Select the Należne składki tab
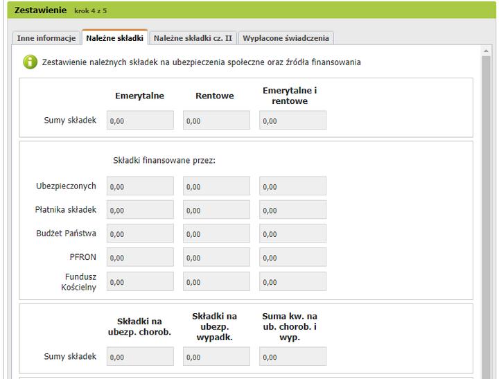The width and height of the screenshot is (499, 379). click(x=114, y=38)
